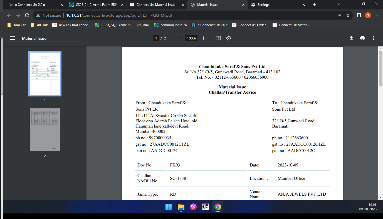Open Chrome three-dot menu

pyautogui.click(x=377, y=15)
